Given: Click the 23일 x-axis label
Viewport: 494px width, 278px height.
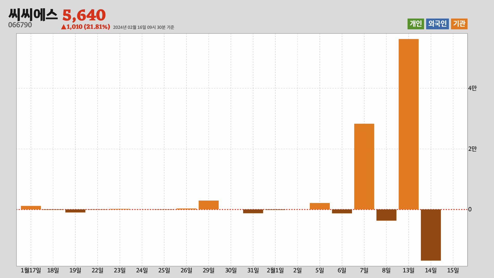Looking at the screenshot, I should [x=120, y=271].
